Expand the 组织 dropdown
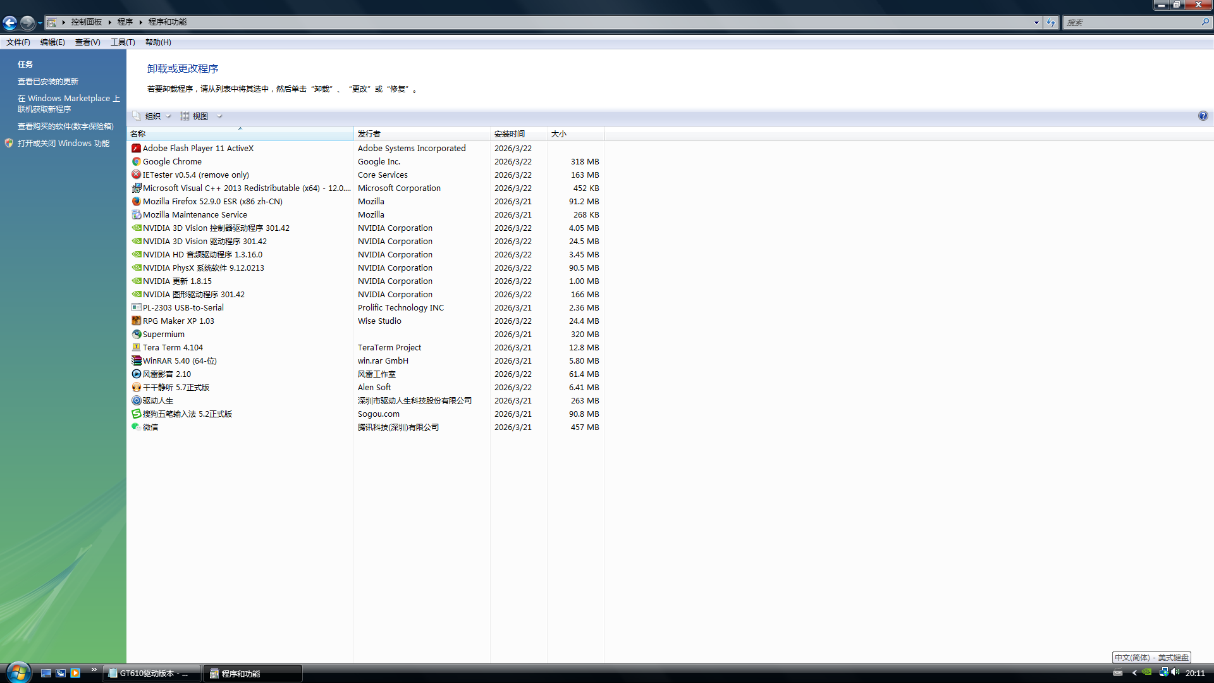Screen dimensions: 1214x683 (x=153, y=116)
